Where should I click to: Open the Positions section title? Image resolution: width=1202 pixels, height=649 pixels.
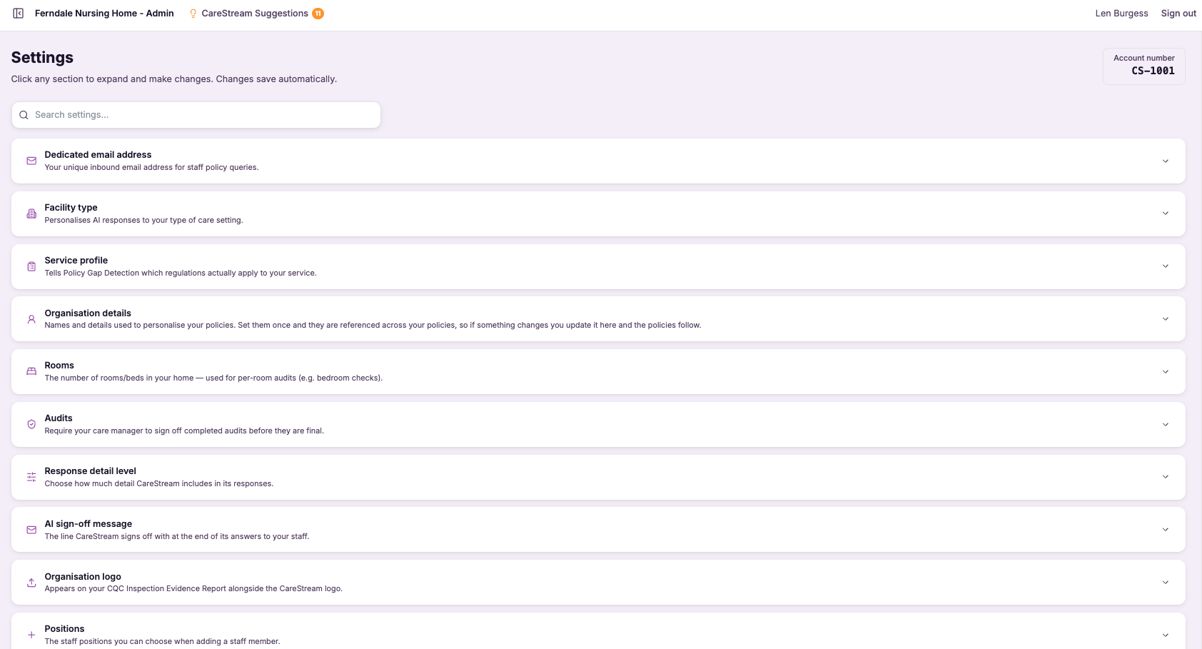click(64, 629)
